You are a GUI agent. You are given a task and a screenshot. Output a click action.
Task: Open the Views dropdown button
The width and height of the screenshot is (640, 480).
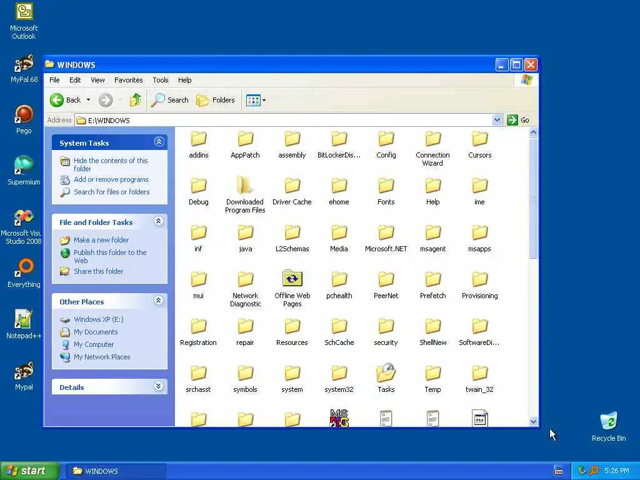pos(256,100)
